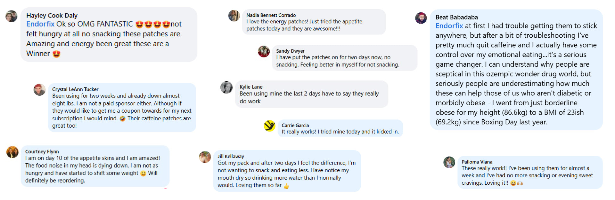Click Beat Babadaba's profile picture
Image resolution: width=615 pixels, height=200 pixels.
(x=421, y=18)
